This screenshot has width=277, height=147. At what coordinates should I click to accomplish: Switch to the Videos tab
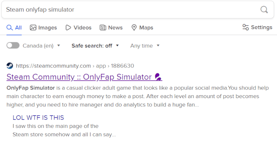pyautogui.click(x=78, y=28)
